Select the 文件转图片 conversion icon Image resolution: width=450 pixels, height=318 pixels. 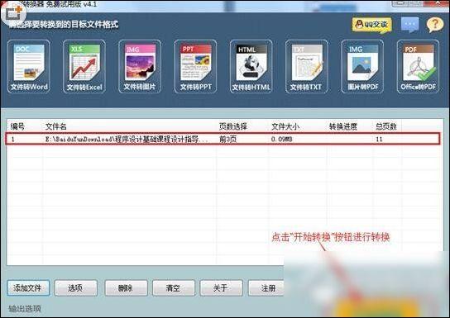click(140, 66)
